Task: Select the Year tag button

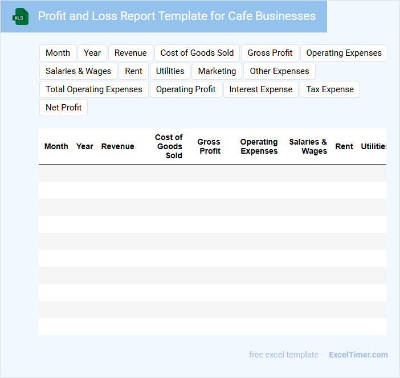Action: (92, 53)
